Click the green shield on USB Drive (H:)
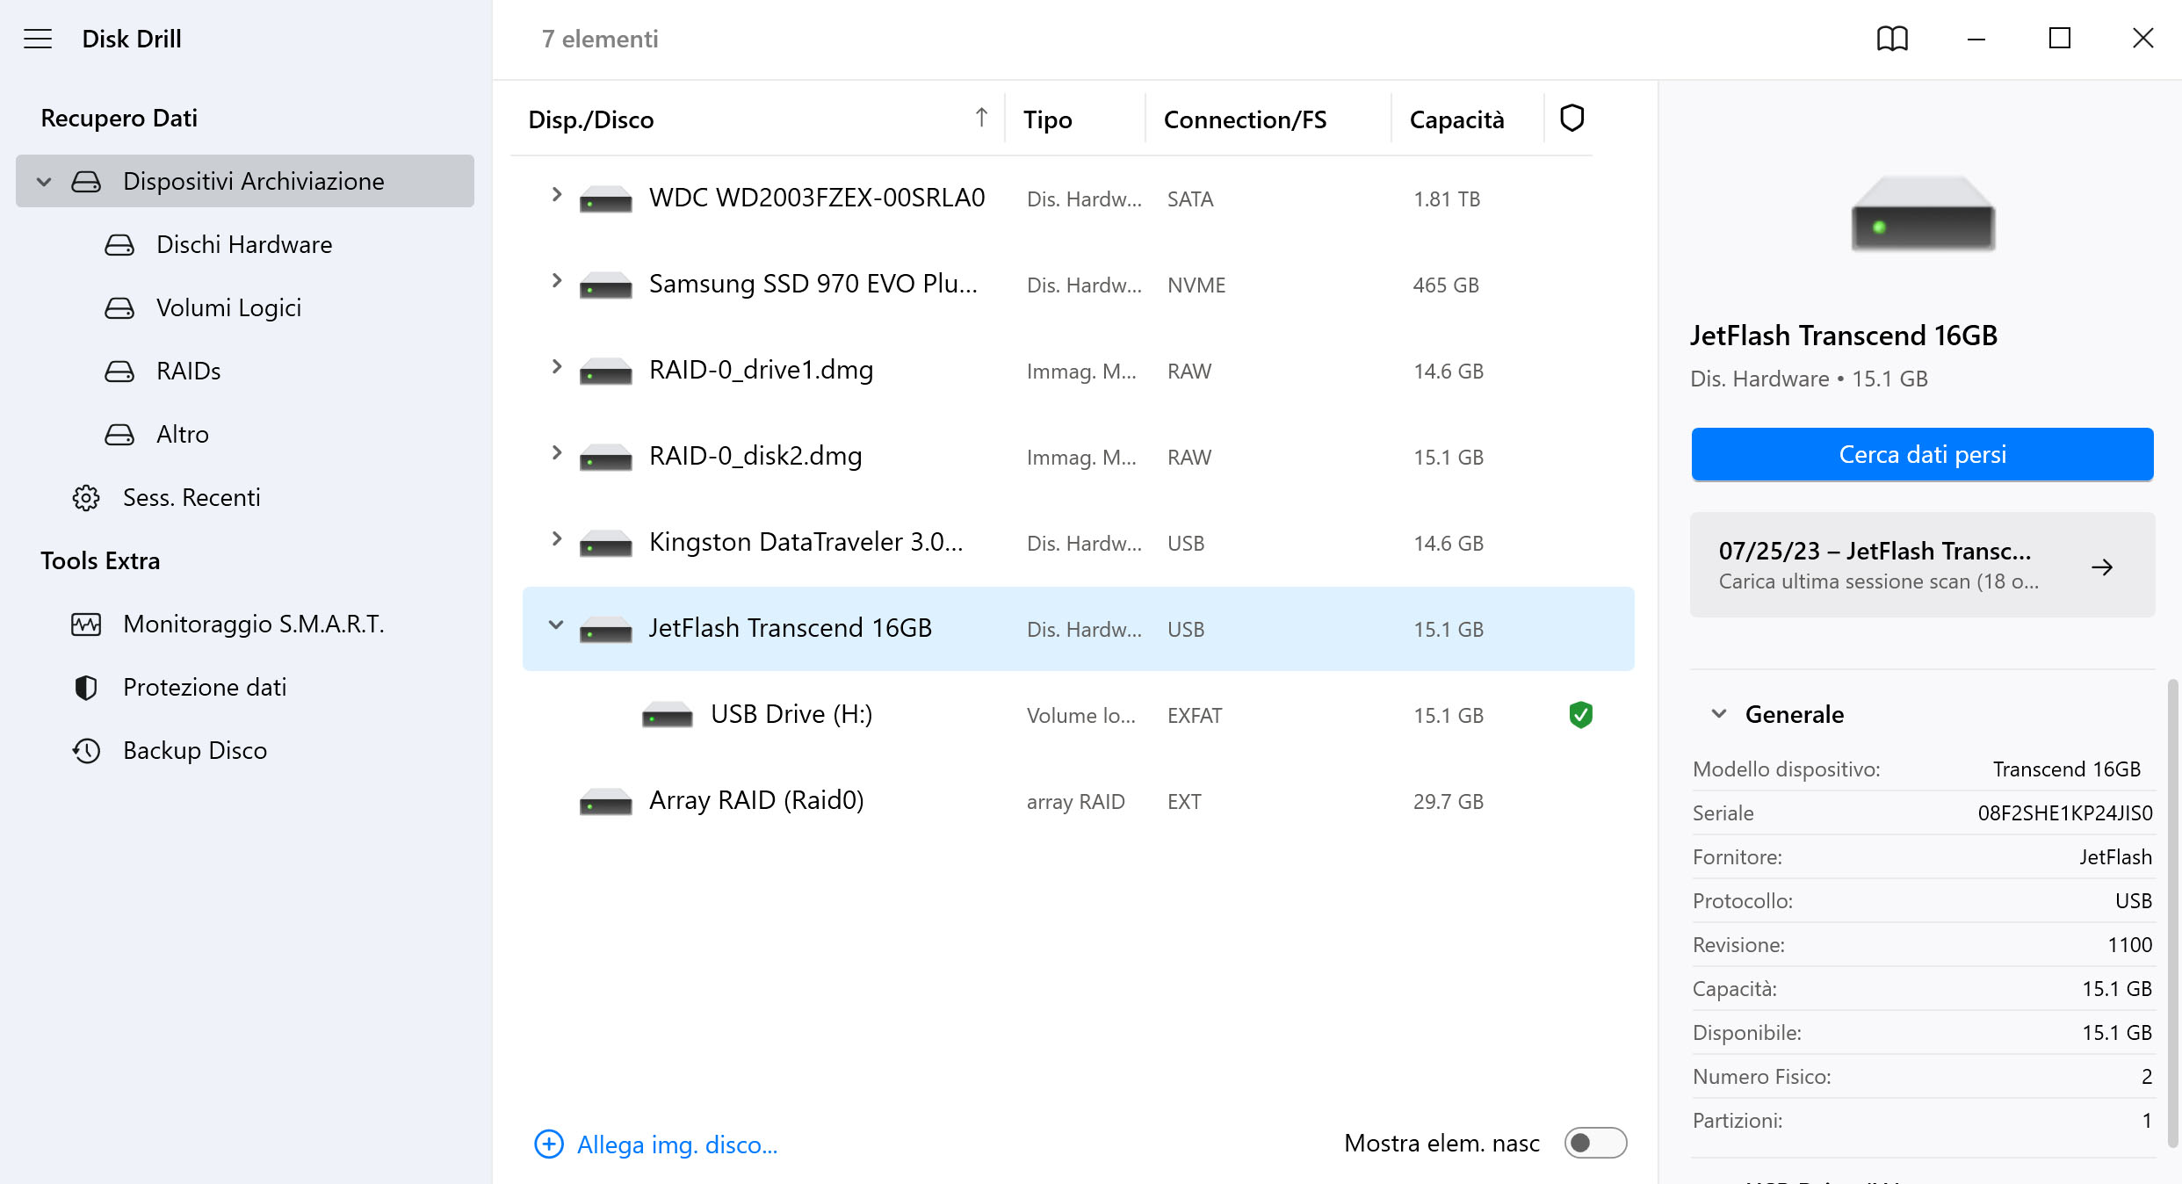The width and height of the screenshot is (2182, 1184). pos(1580,715)
